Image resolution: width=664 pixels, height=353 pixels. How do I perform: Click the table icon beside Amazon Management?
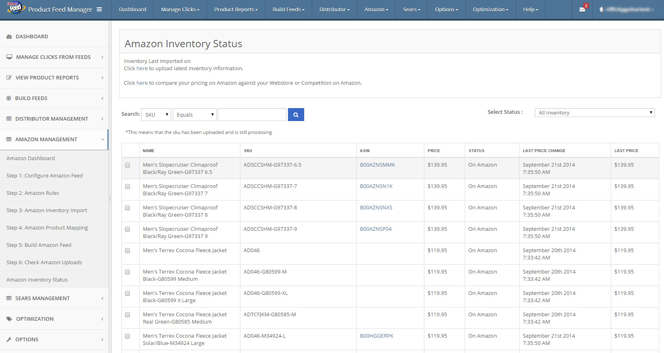(9, 140)
